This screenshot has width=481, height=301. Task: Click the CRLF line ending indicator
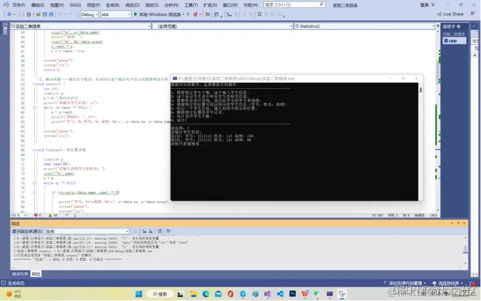[x=433, y=215]
